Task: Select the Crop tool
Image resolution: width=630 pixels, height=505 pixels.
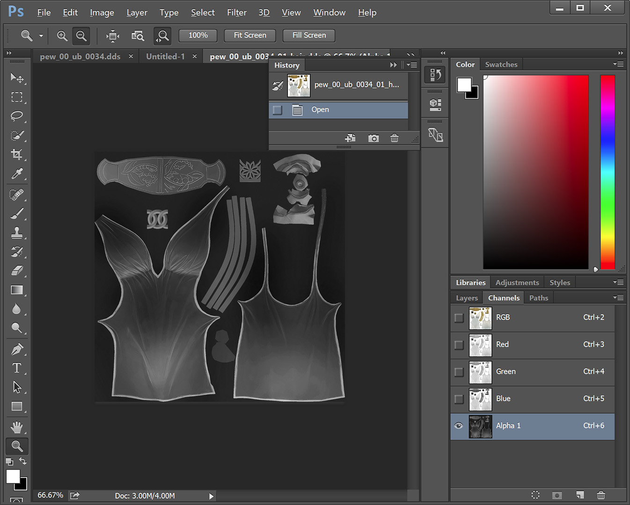Action: (17, 154)
